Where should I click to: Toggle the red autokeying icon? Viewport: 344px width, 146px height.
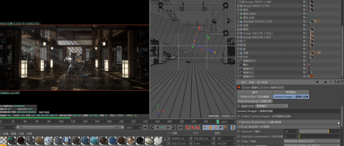point(192,127)
